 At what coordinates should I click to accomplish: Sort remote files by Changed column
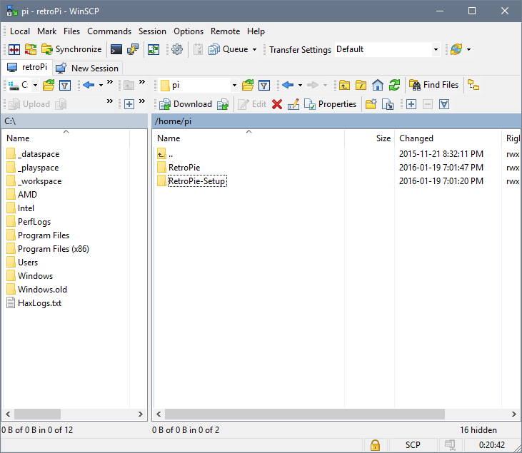448,138
